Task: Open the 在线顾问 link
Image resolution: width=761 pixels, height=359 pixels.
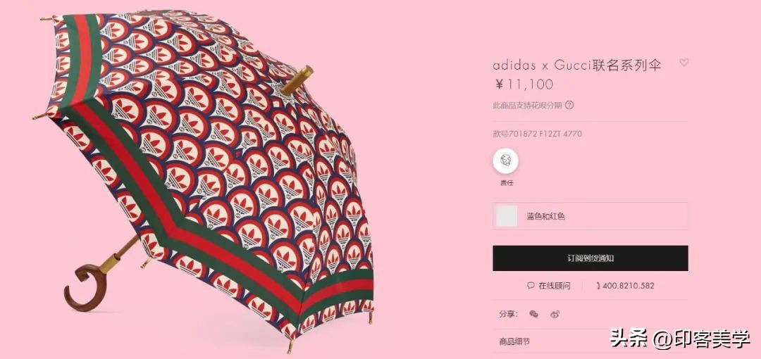Action: click(555, 286)
